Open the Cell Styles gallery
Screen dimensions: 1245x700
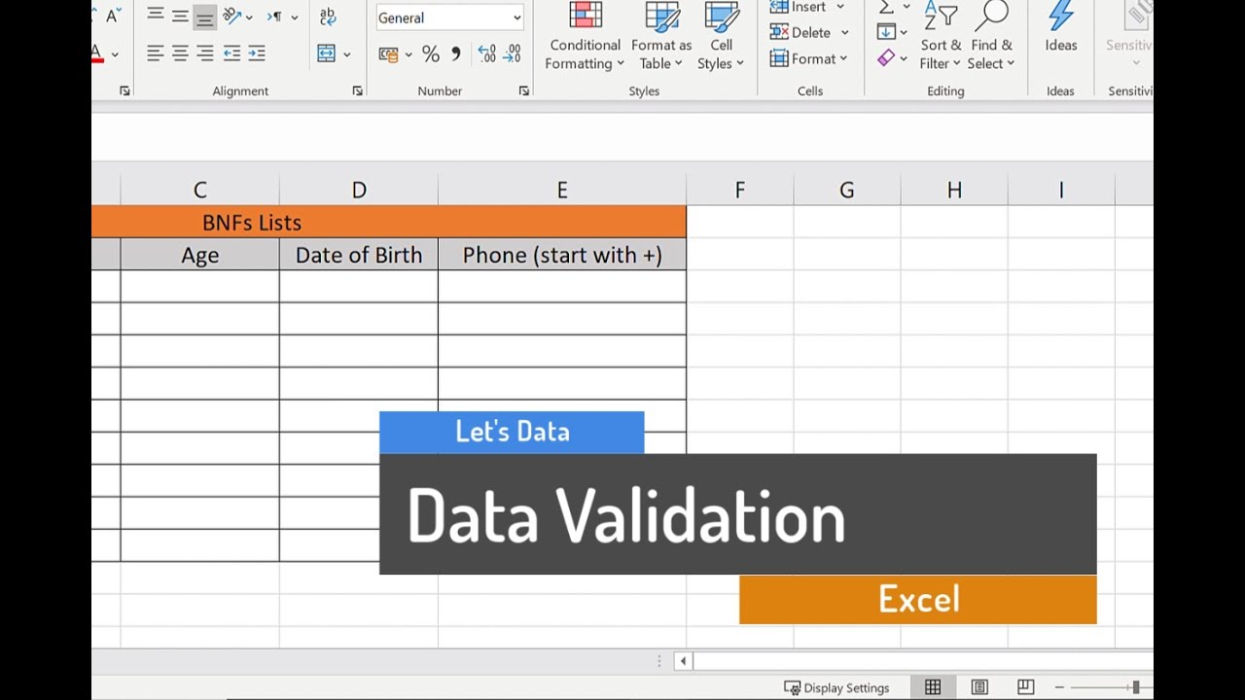721,37
